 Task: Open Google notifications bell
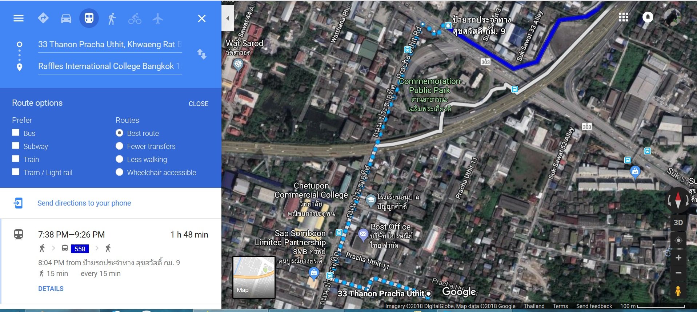(648, 17)
